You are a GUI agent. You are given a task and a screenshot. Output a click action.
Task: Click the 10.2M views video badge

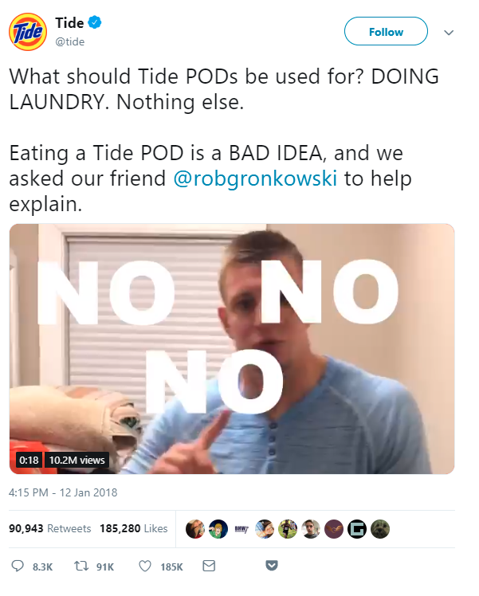coord(77,460)
